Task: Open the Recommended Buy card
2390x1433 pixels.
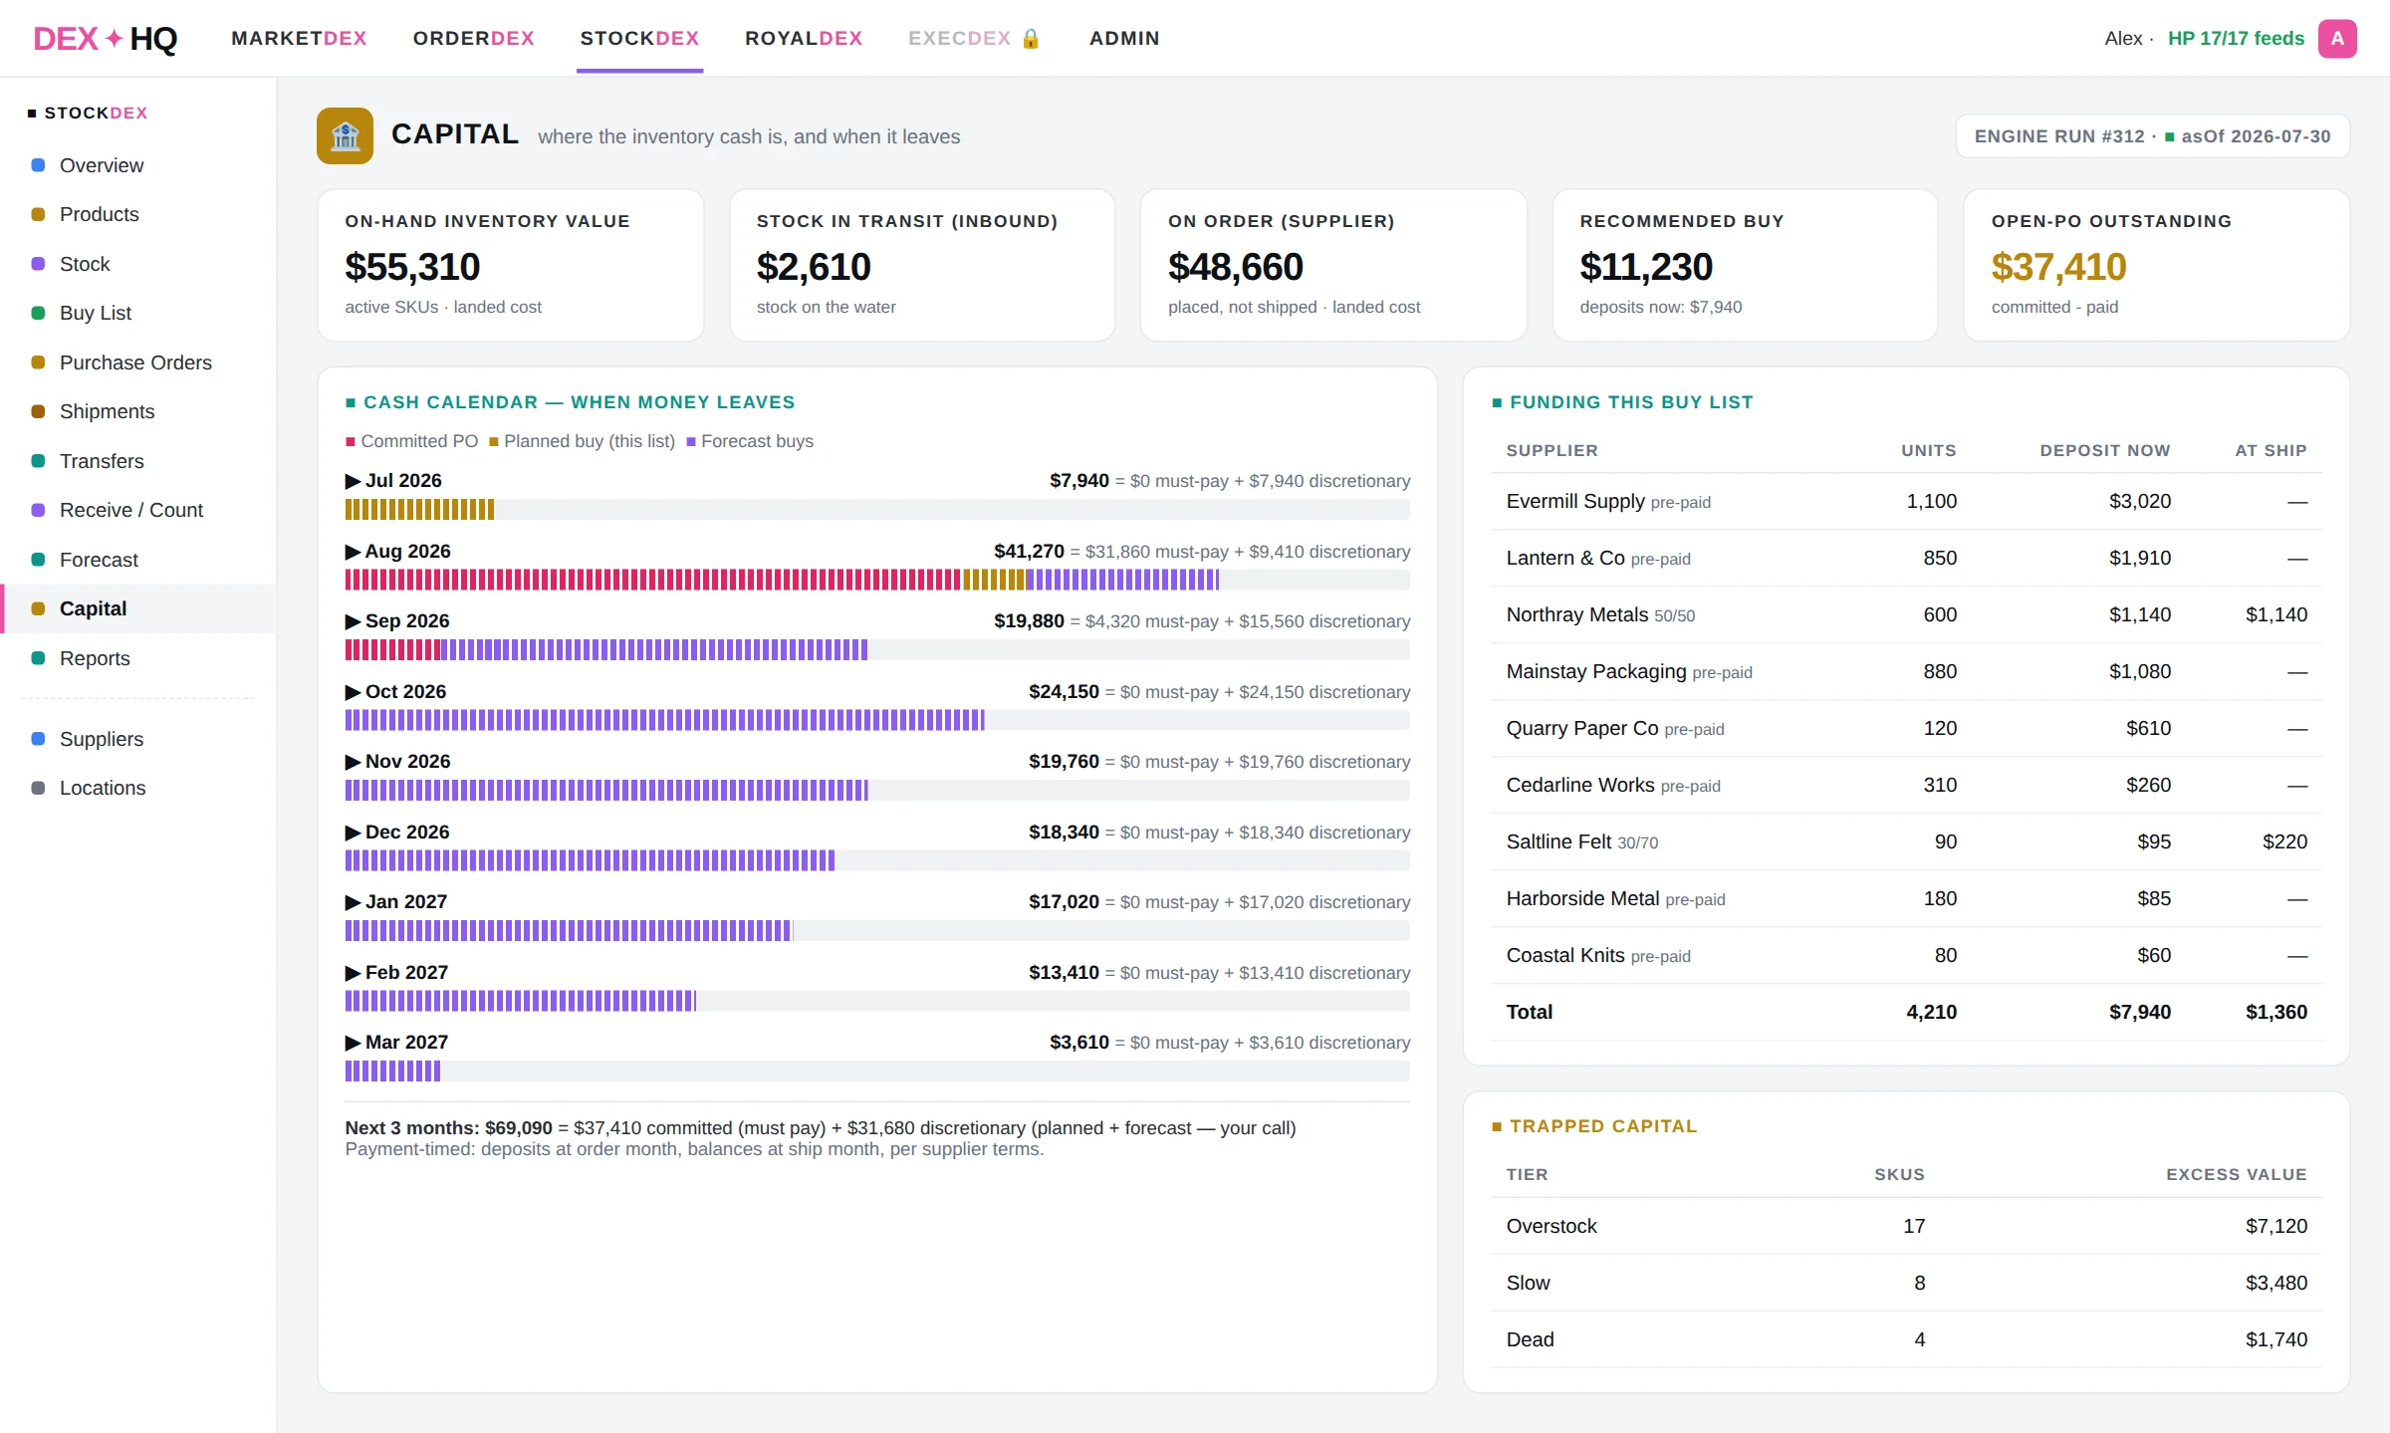Action: point(1745,265)
